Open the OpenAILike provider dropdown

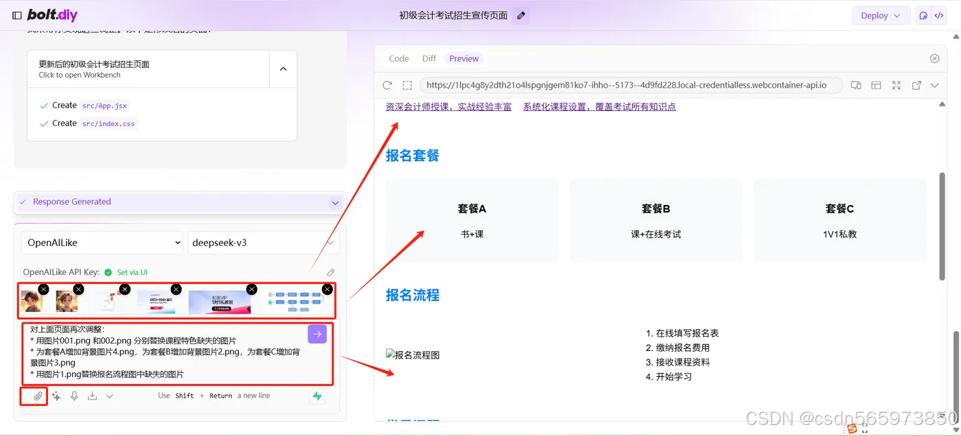102,243
